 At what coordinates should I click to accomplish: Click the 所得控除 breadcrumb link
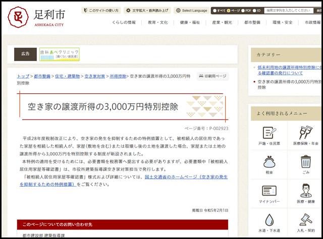(118, 76)
